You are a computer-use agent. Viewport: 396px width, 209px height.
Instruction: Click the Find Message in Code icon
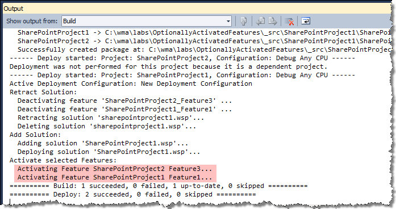click(x=244, y=21)
